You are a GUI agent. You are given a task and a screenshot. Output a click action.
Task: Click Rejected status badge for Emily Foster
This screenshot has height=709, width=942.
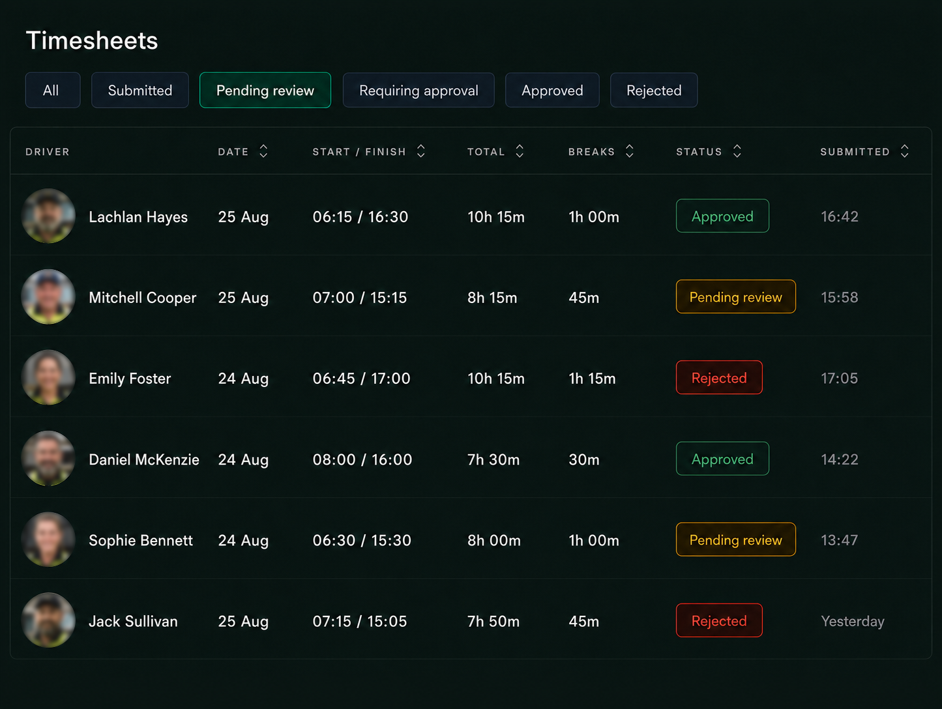tap(719, 377)
